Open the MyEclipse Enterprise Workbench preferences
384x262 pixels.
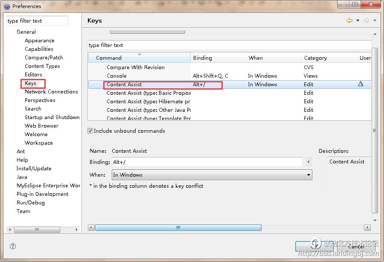[48, 186]
